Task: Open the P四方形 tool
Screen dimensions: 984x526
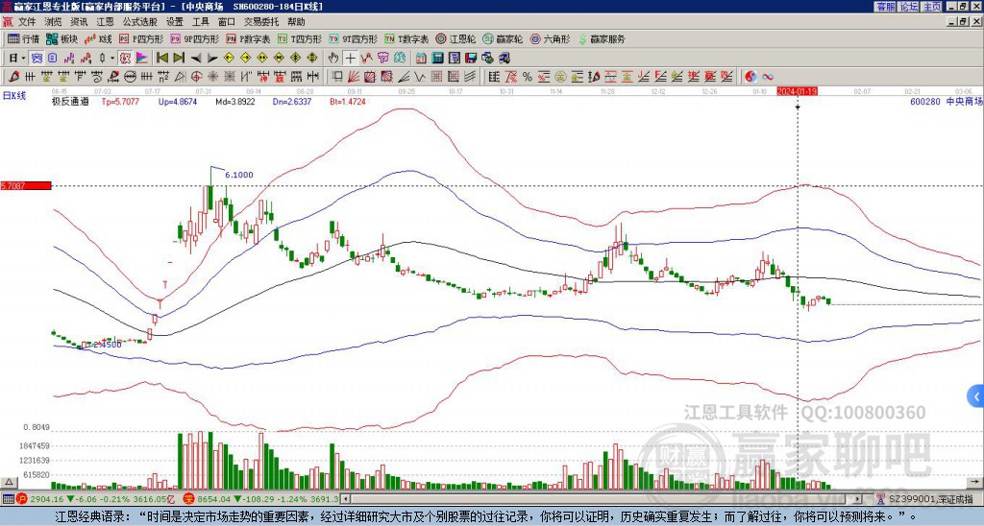Action: 142,39
